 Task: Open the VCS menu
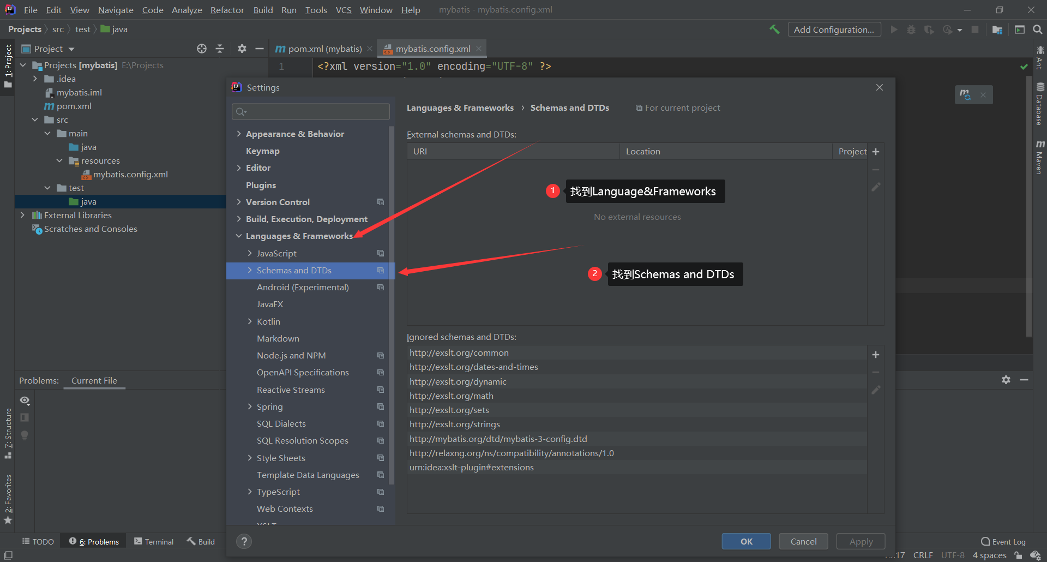click(x=344, y=10)
